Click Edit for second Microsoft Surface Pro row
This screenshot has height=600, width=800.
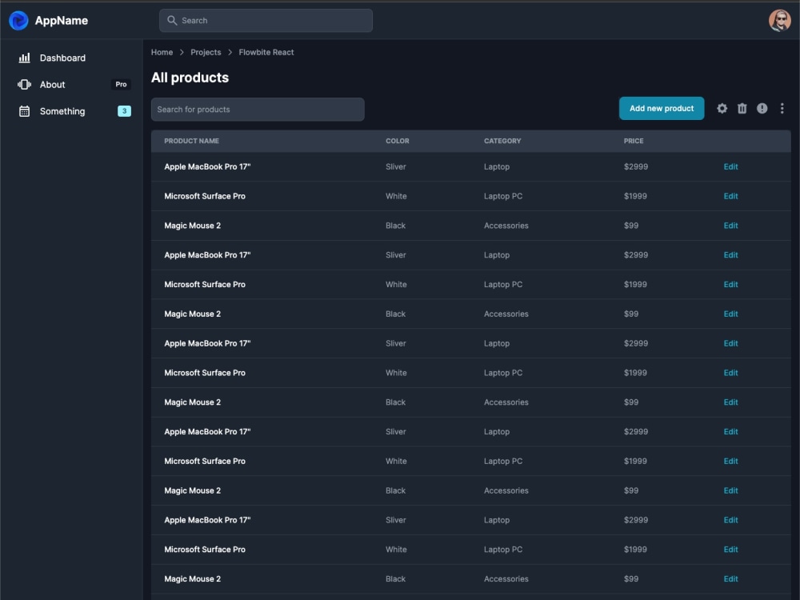point(730,284)
